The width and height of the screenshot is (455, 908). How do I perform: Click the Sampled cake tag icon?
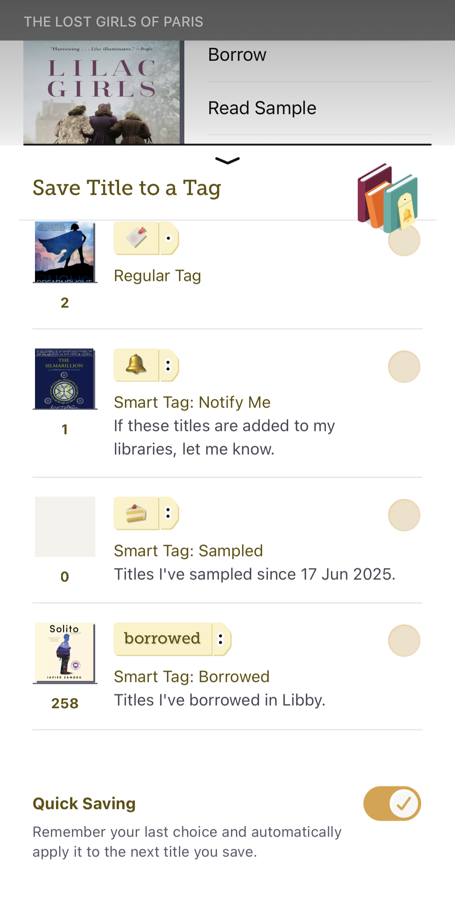pos(136,513)
